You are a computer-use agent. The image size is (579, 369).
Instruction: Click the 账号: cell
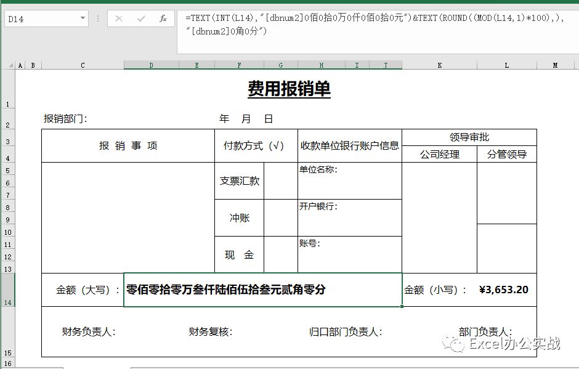coord(350,254)
